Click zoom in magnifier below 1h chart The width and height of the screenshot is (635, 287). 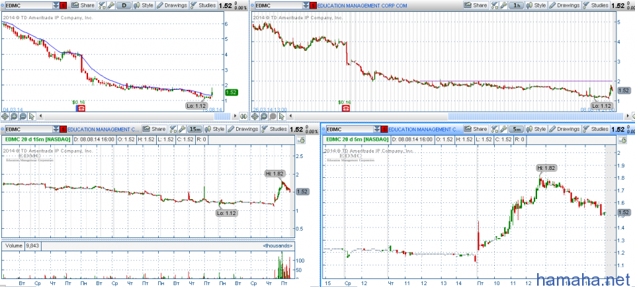[264, 116]
